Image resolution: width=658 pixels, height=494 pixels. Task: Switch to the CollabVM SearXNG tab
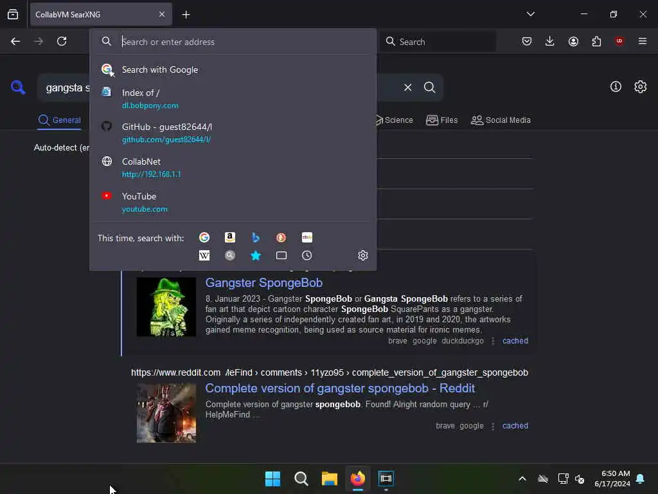(101, 15)
